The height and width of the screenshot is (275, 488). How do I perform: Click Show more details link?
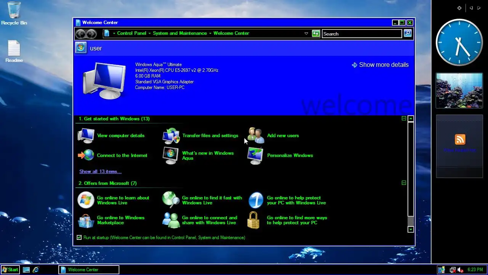pyautogui.click(x=380, y=65)
